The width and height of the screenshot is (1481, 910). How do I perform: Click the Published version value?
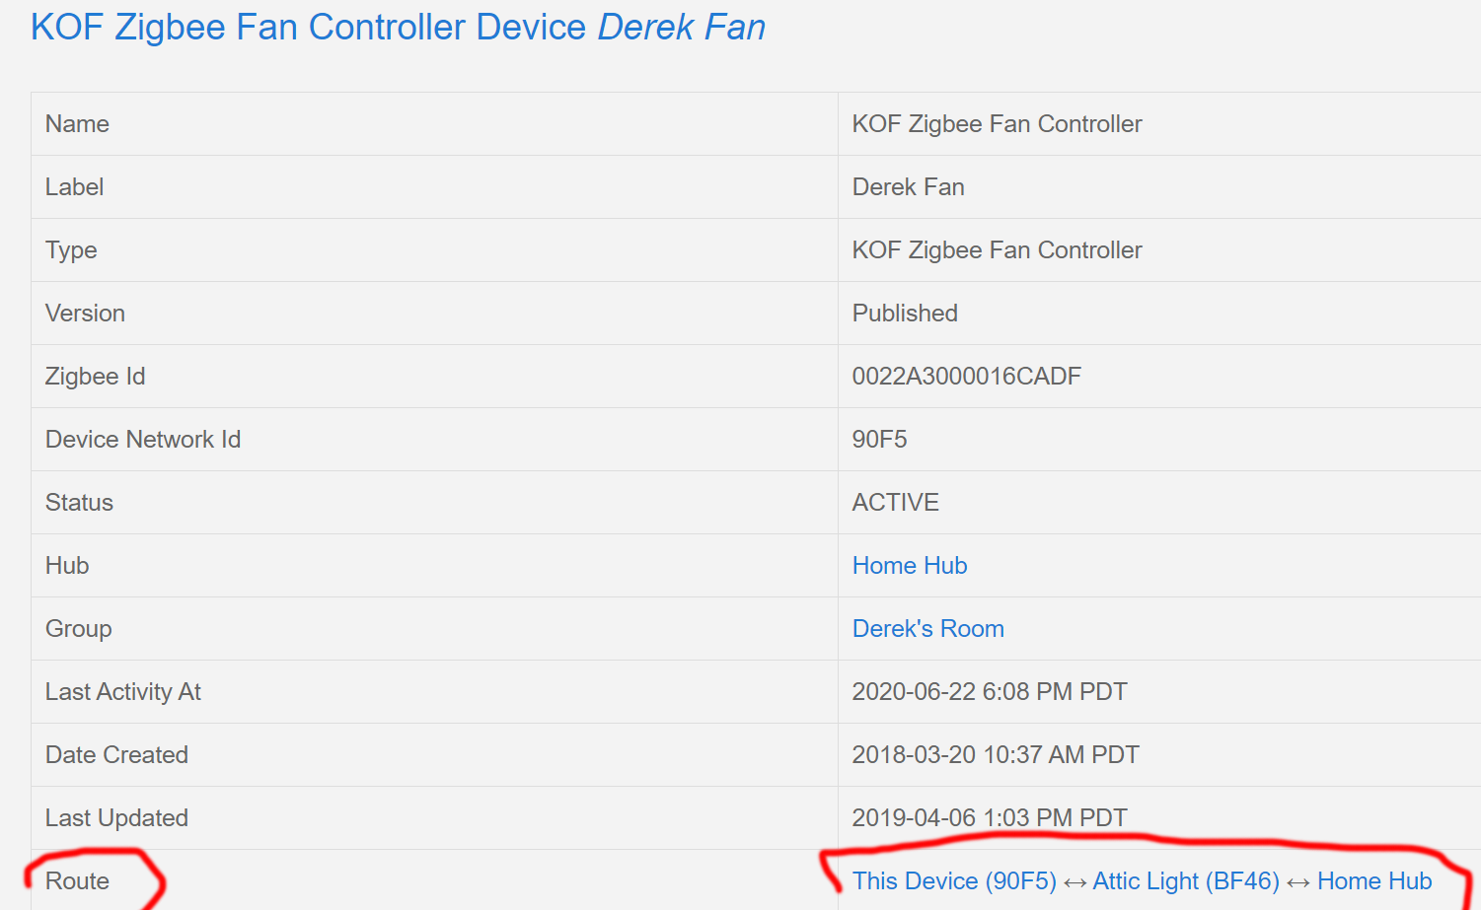[905, 314]
